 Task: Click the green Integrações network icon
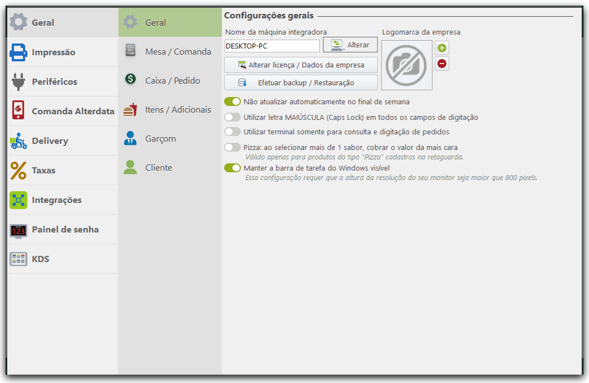pyautogui.click(x=18, y=200)
